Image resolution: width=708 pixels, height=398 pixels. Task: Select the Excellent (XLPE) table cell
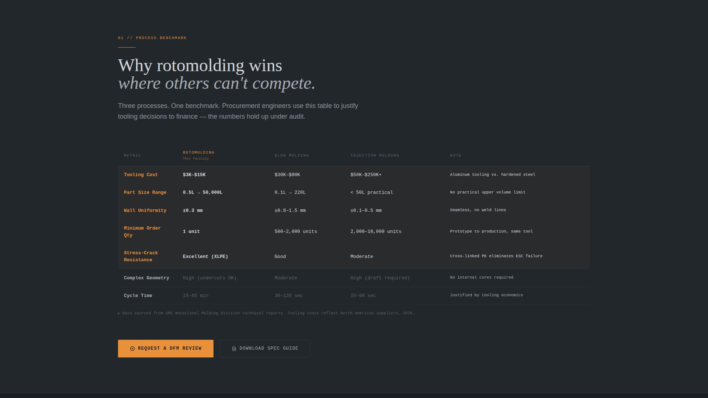205,256
